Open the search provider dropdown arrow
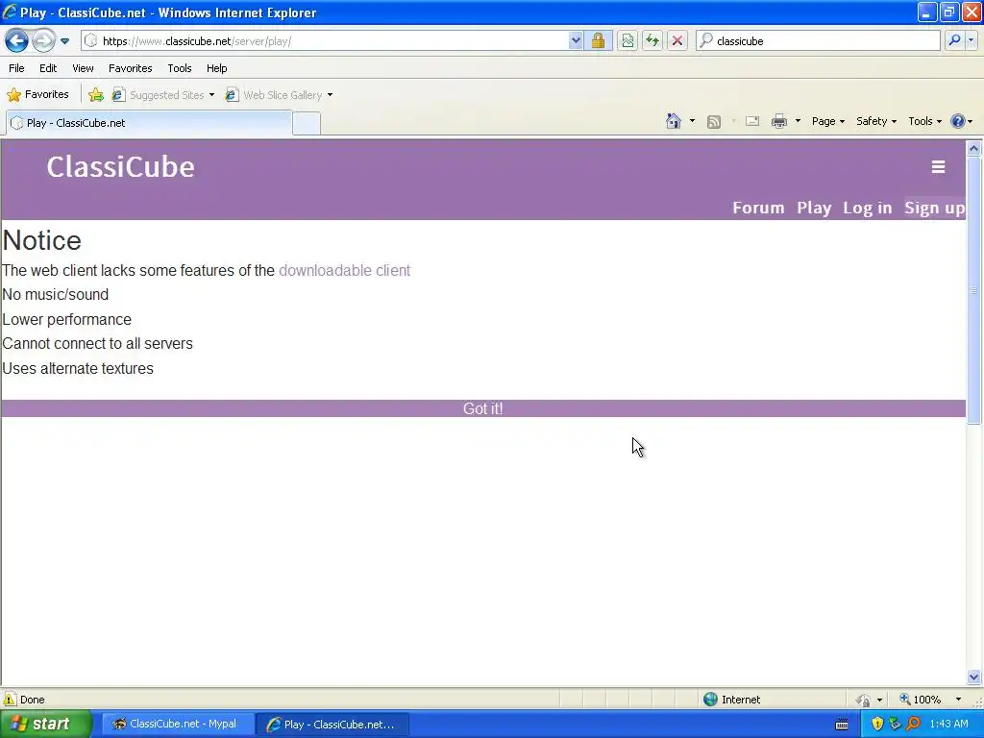This screenshot has height=738, width=984. point(971,40)
